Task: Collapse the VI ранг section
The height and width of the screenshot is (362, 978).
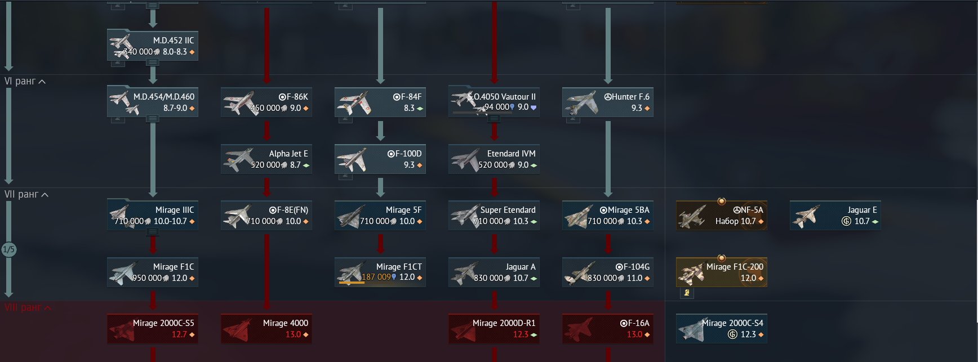Action: pyautogui.click(x=42, y=82)
